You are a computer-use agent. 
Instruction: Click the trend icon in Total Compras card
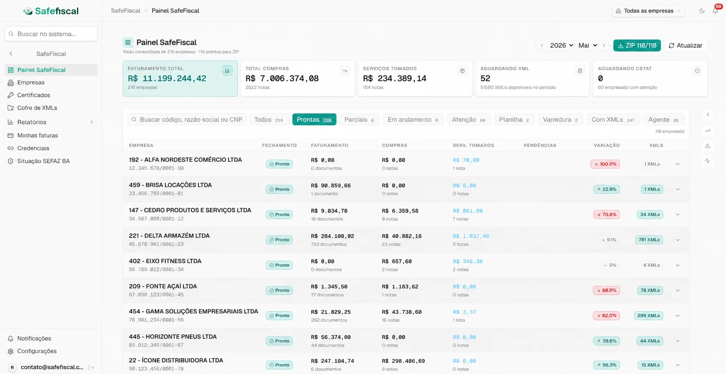tap(345, 71)
